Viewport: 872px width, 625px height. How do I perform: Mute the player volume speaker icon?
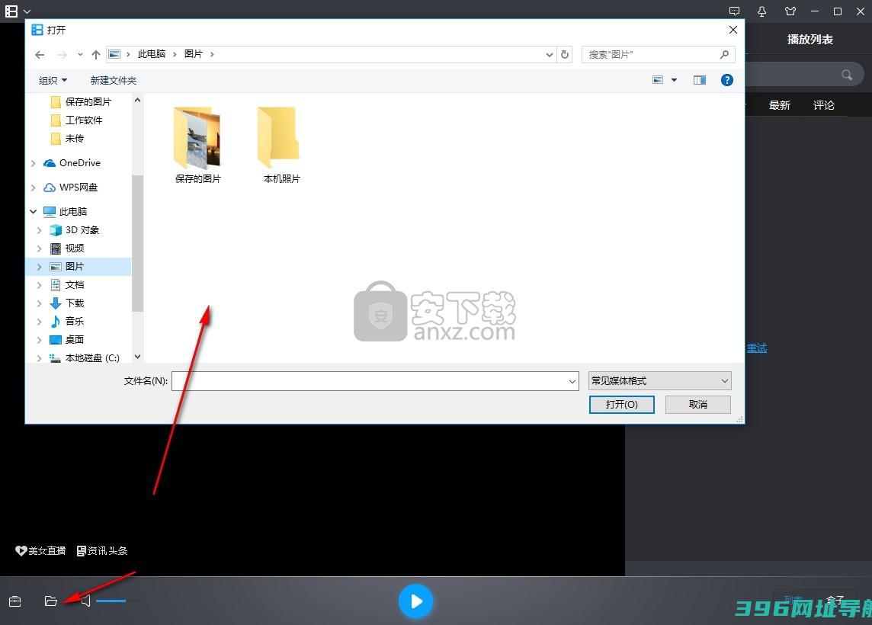point(85,601)
